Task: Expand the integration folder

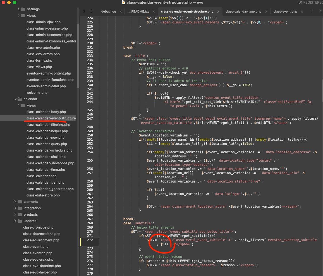Action: pyautogui.click(x=15, y=208)
